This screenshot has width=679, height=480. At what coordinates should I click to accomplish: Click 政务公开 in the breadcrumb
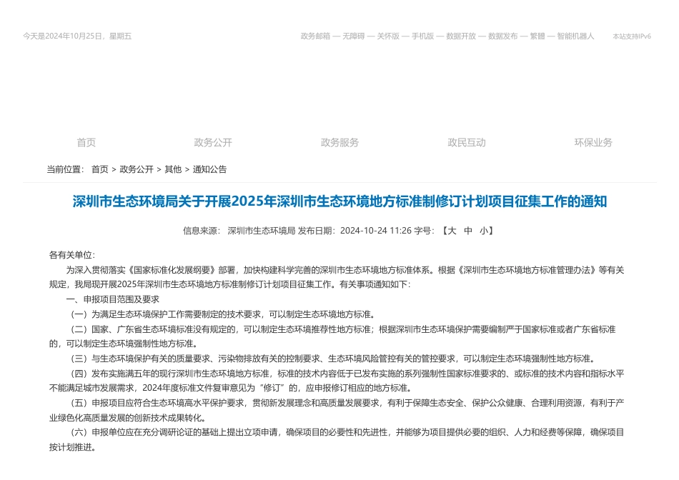point(137,169)
